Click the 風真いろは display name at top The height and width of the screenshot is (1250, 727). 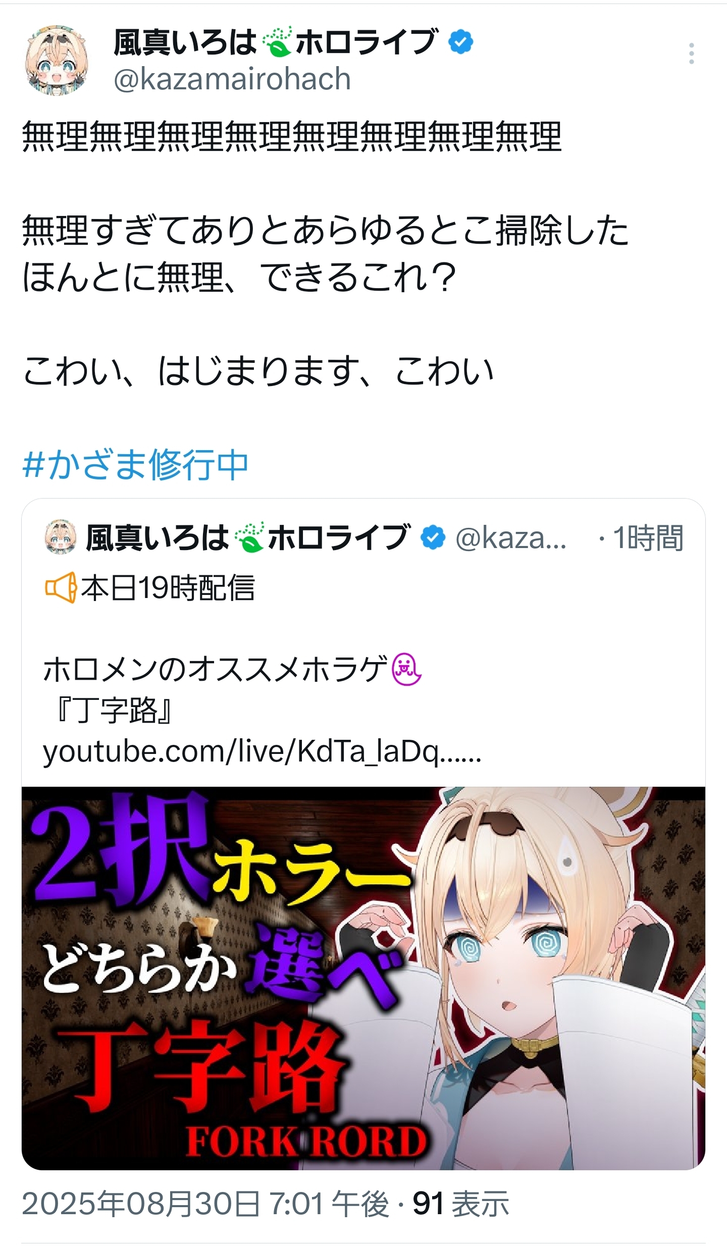(x=186, y=42)
